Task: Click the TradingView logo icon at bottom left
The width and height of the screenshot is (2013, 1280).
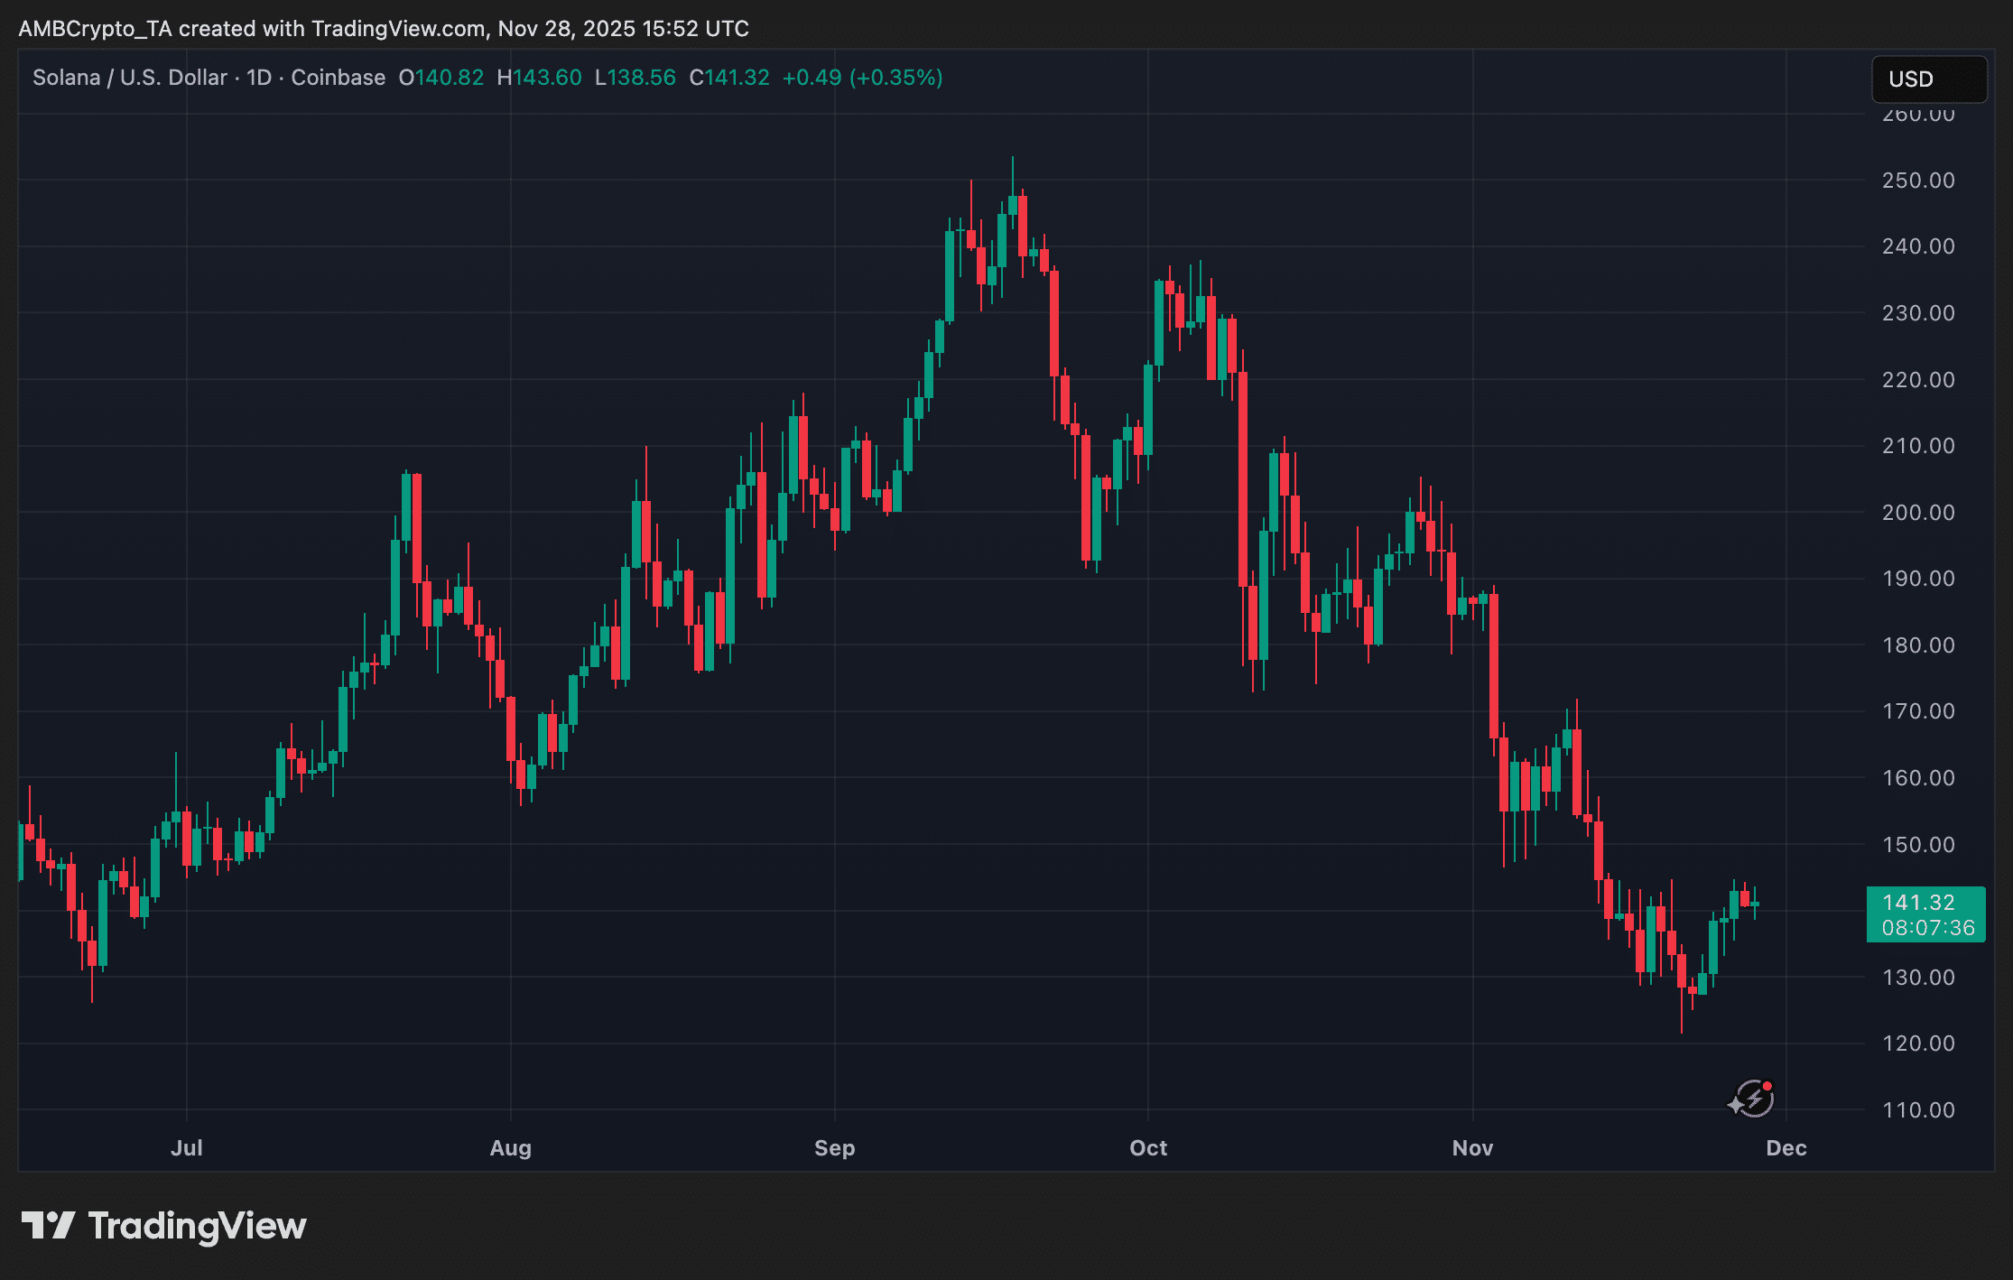Action: (x=48, y=1226)
